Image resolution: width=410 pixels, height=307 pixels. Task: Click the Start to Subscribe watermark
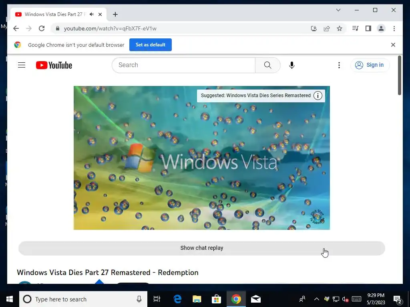[317, 217]
